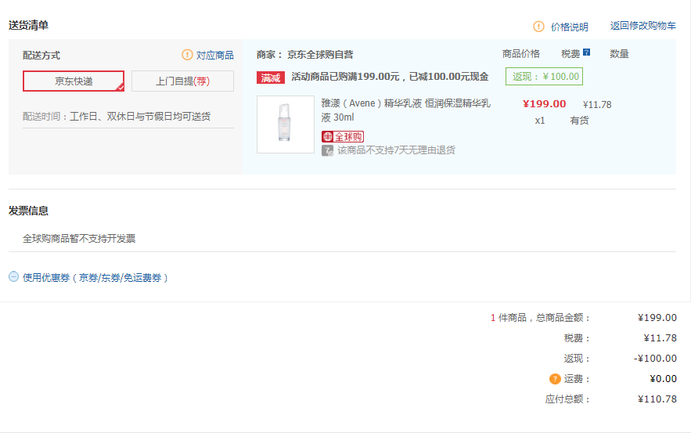691x433 pixels.
Task: Click the -¥100.00 返现 amount
Action: coord(655,359)
